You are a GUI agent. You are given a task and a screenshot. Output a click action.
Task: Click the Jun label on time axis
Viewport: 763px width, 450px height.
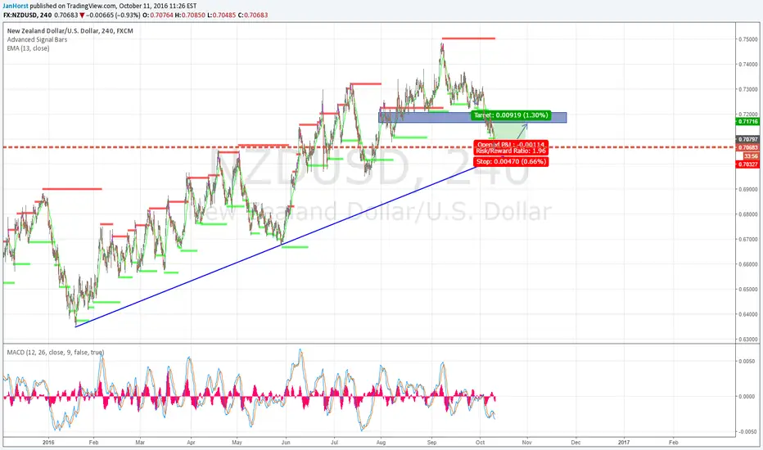(286, 442)
